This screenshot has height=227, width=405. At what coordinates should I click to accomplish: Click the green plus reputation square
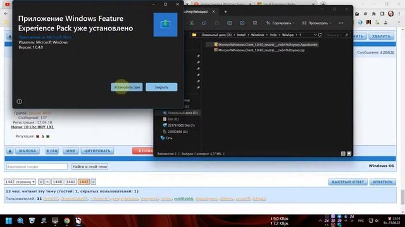[x=48, y=136]
